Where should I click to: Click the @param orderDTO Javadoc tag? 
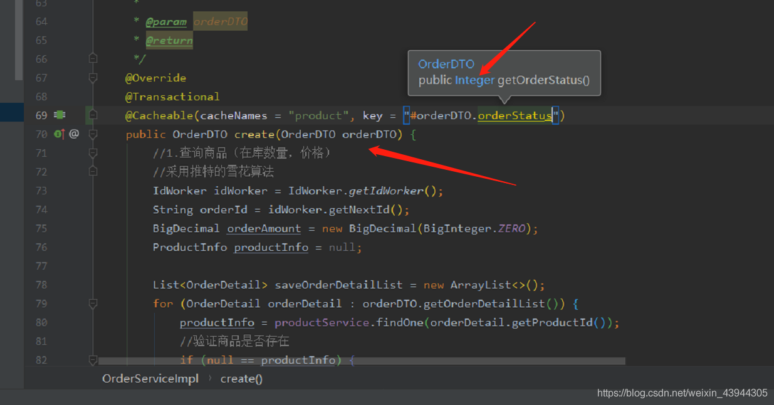[197, 21]
